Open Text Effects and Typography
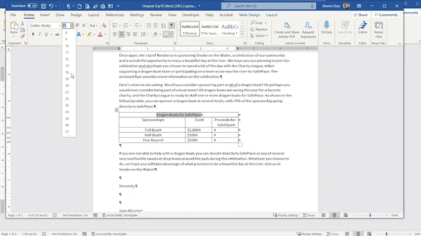 pyautogui.click(x=79, y=34)
